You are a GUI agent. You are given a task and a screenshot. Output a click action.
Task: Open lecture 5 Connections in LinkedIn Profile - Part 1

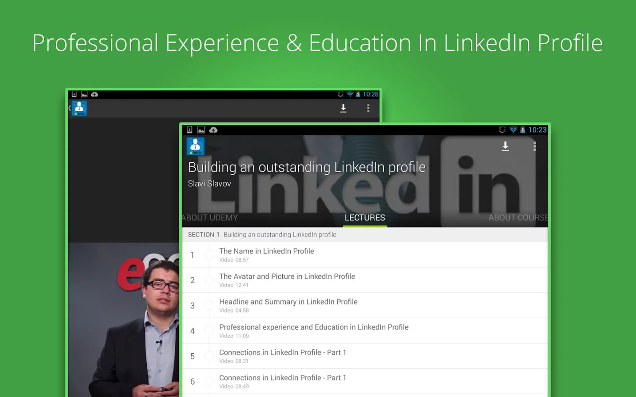tap(365, 356)
